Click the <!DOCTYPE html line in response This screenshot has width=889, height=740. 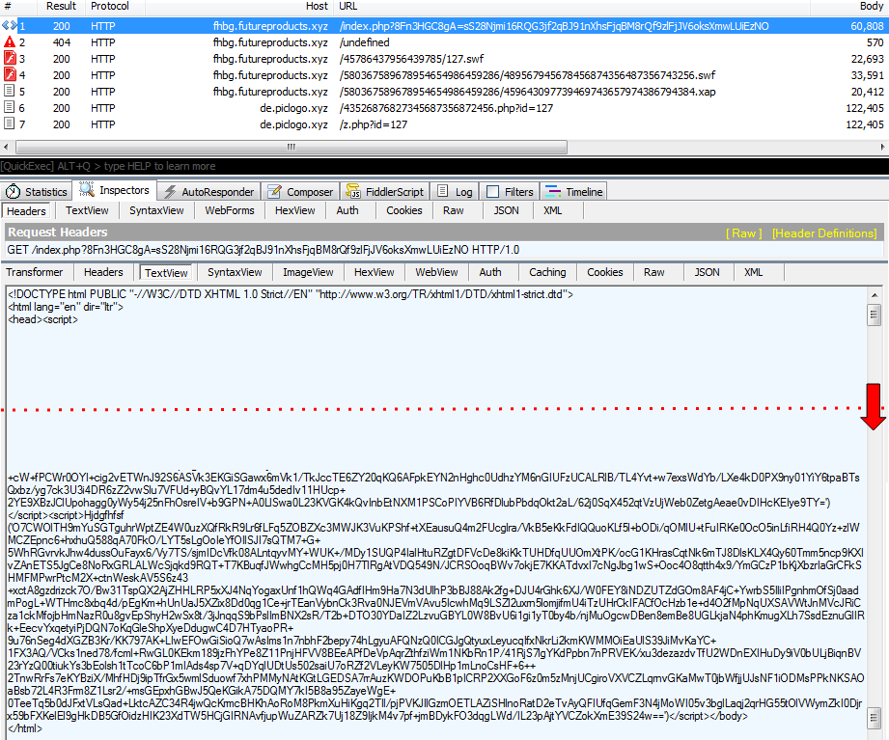pyautogui.click(x=291, y=294)
